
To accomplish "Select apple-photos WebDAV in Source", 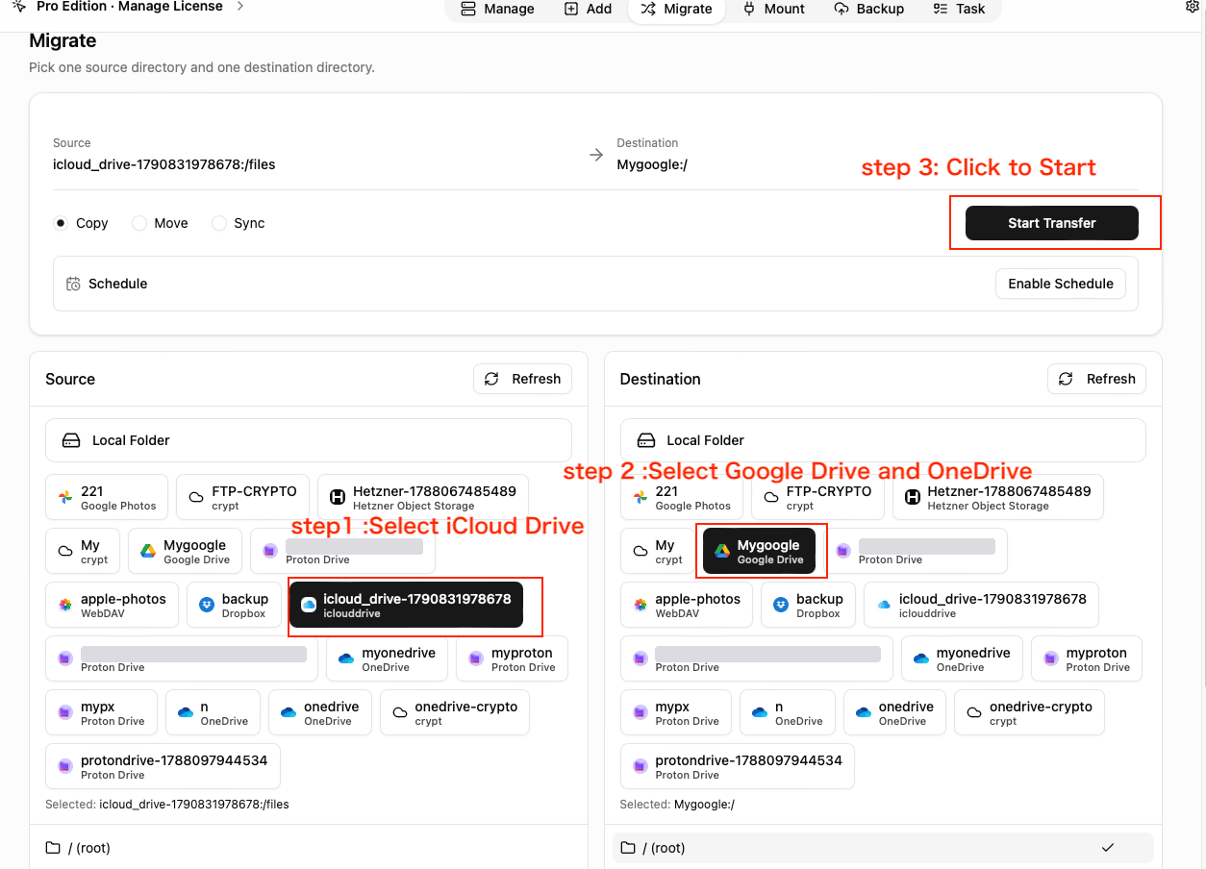I will 112,605.
